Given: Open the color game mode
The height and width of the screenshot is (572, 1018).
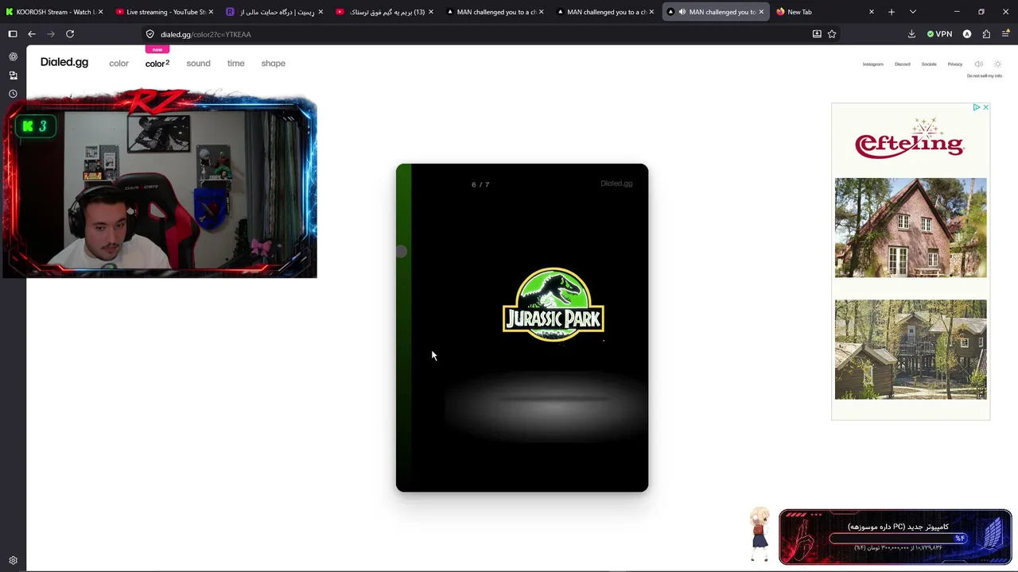Looking at the screenshot, I should [x=119, y=64].
